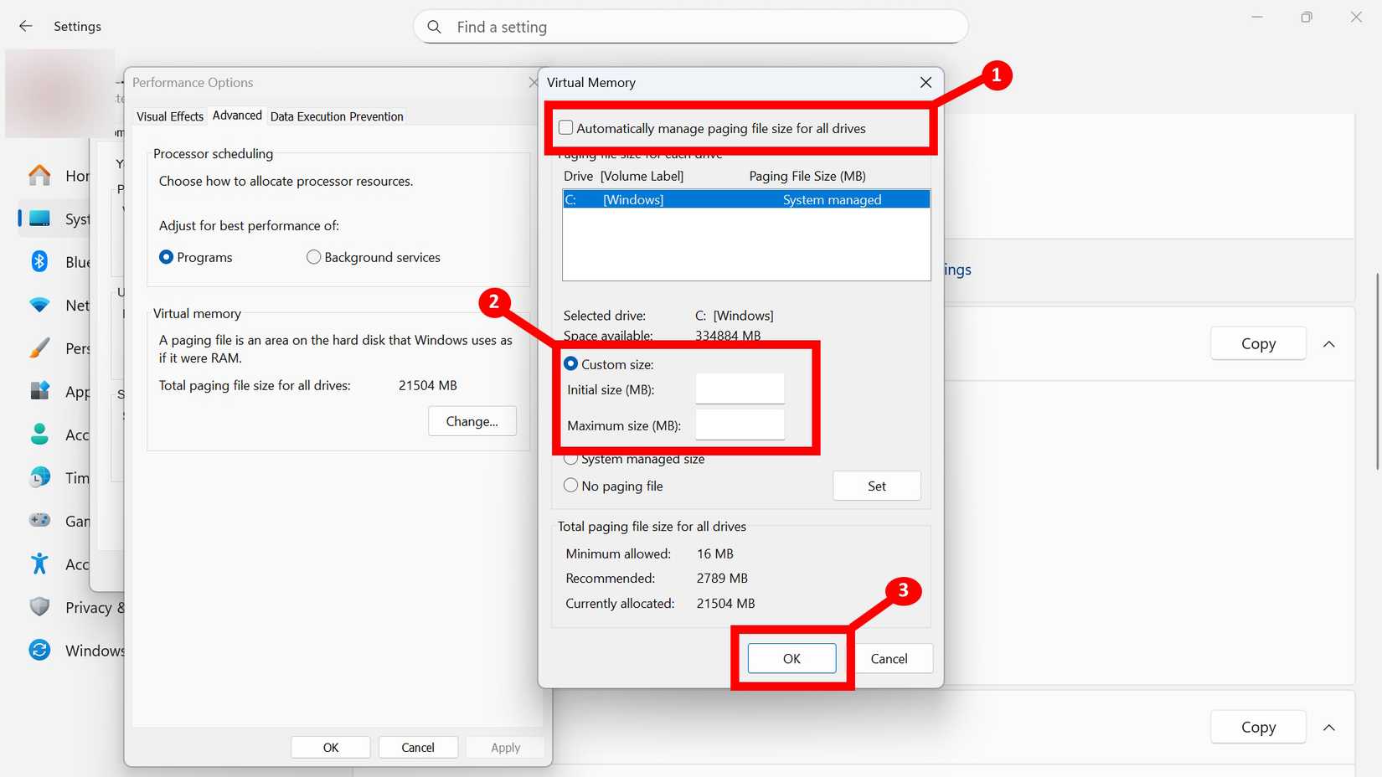Viewport: 1382px width, 777px height.
Task: Choose the No paging file option
Action: [x=570, y=485]
